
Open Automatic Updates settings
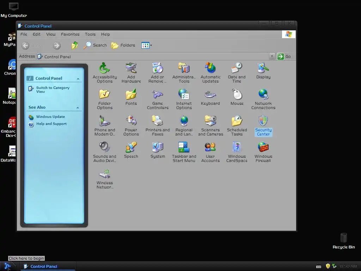pyautogui.click(x=210, y=72)
